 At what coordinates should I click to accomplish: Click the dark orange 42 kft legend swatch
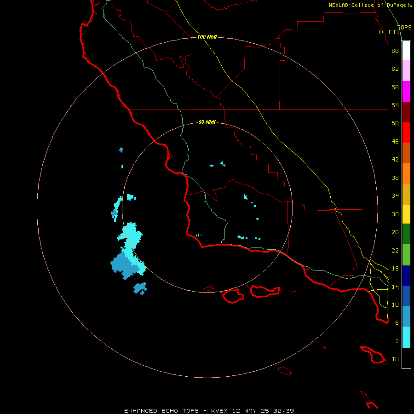pos(406,153)
